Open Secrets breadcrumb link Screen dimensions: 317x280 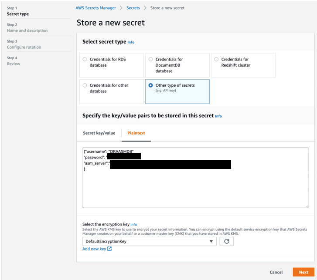pos(133,8)
